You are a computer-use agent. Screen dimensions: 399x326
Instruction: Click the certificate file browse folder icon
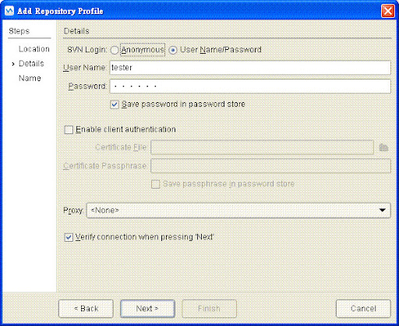tap(383, 147)
